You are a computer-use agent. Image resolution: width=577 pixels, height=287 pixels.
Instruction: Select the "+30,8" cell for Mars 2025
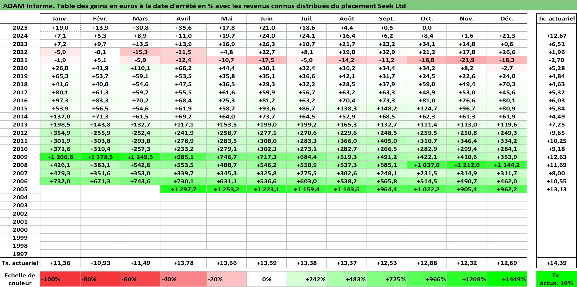[140, 28]
